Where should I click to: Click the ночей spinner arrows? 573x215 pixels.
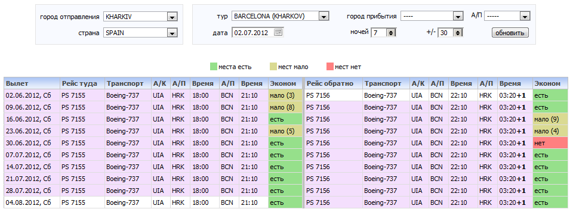click(391, 33)
